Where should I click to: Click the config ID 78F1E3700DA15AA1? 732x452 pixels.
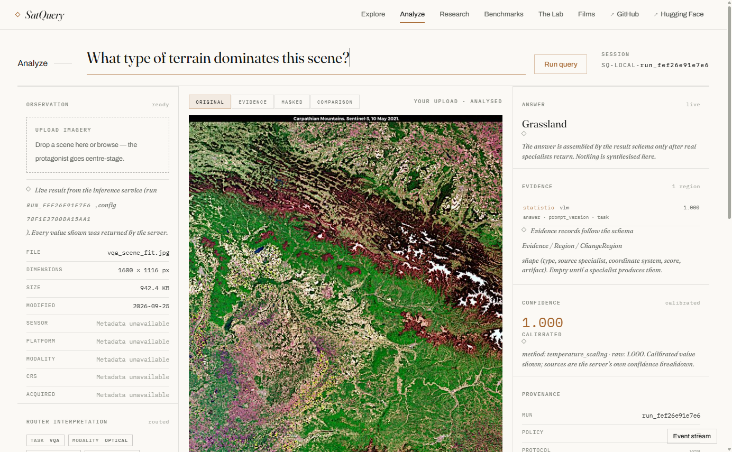click(59, 219)
